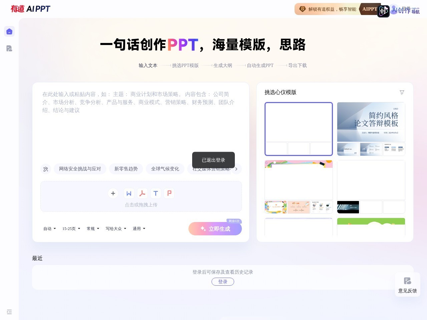Upload a PowerPoint file via the P icon
This screenshot has width=427, height=320.
point(169,193)
